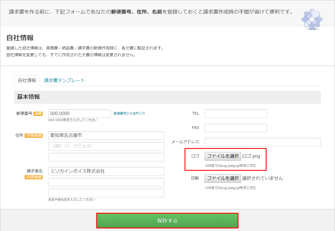Switch to the 自社情報 tab
335x231 pixels.
coord(27,80)
